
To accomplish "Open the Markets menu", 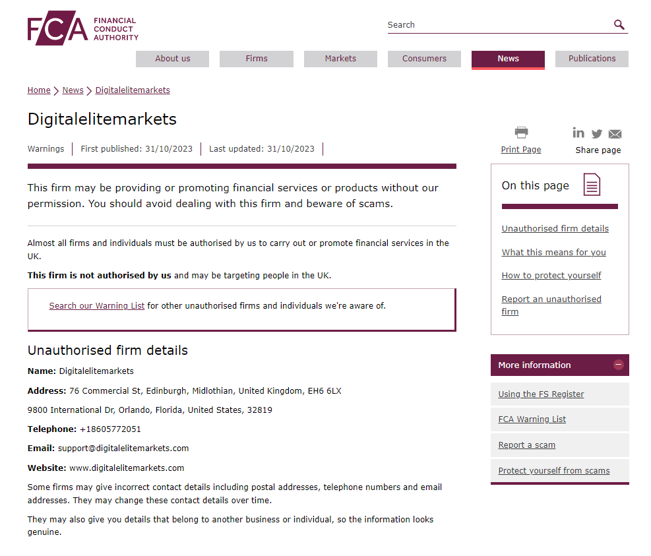I will coord(340,59).
